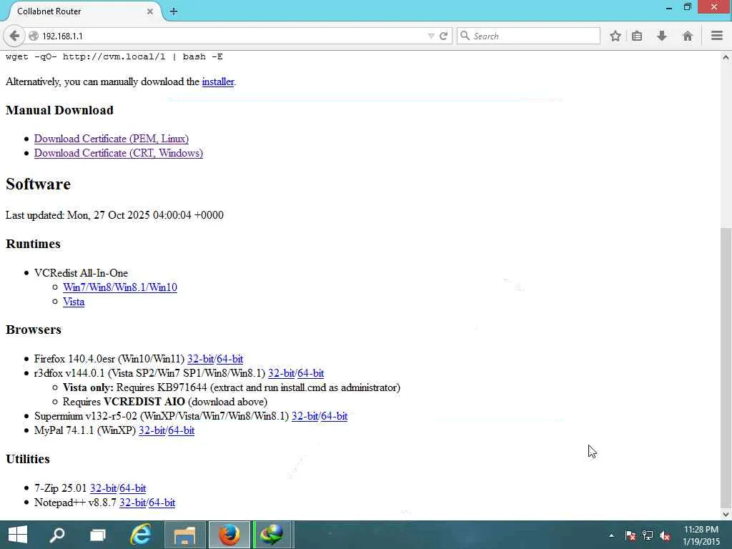Download r3dfox v144.0.1 64-bit
The image size is (732, 549).
coord(310,373)
